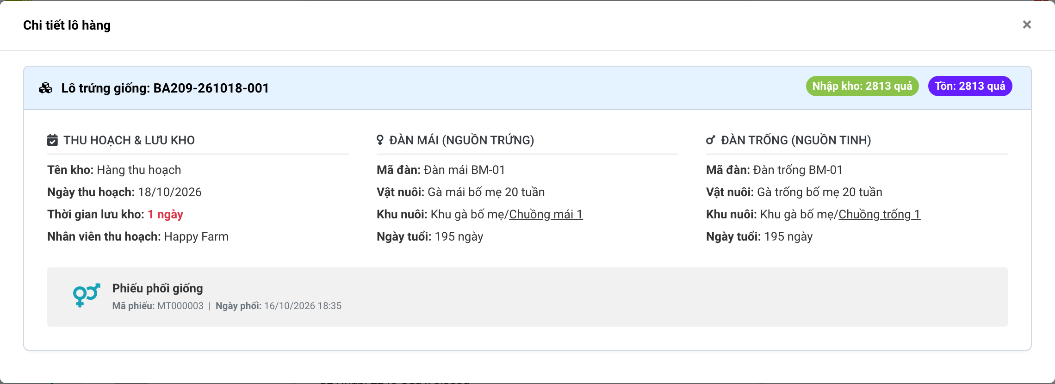The image size is (1055, 384).
Task: Click the ĐÀN TRỐNG (NGUỒN TINH) heading
Action: coord(796,140)
